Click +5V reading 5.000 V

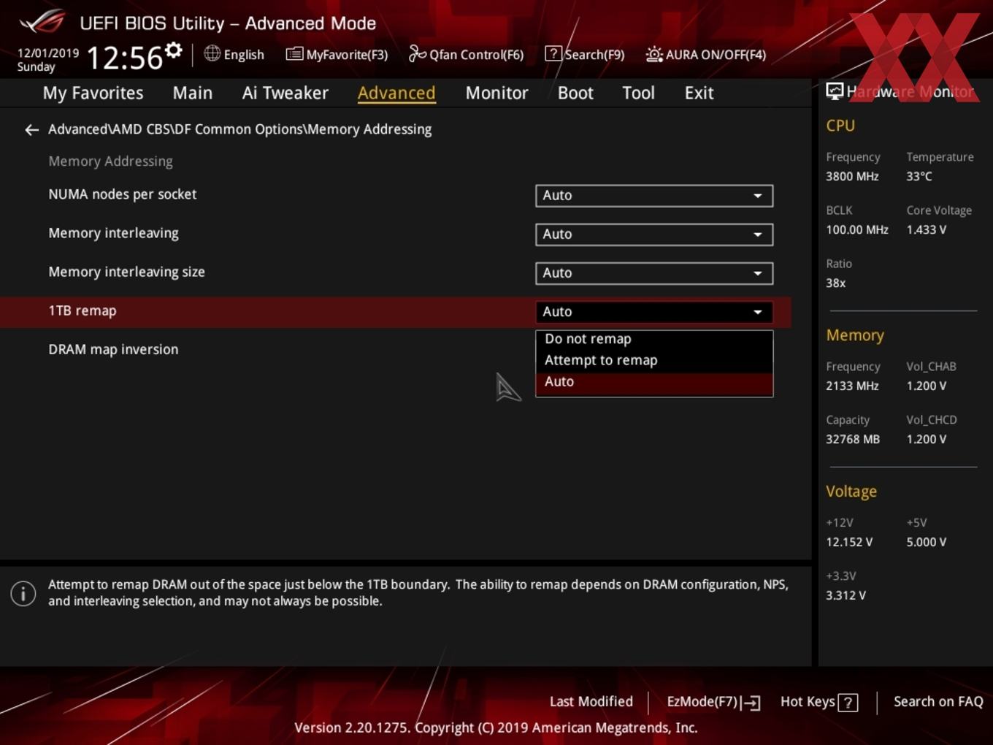tap(926, 542)
